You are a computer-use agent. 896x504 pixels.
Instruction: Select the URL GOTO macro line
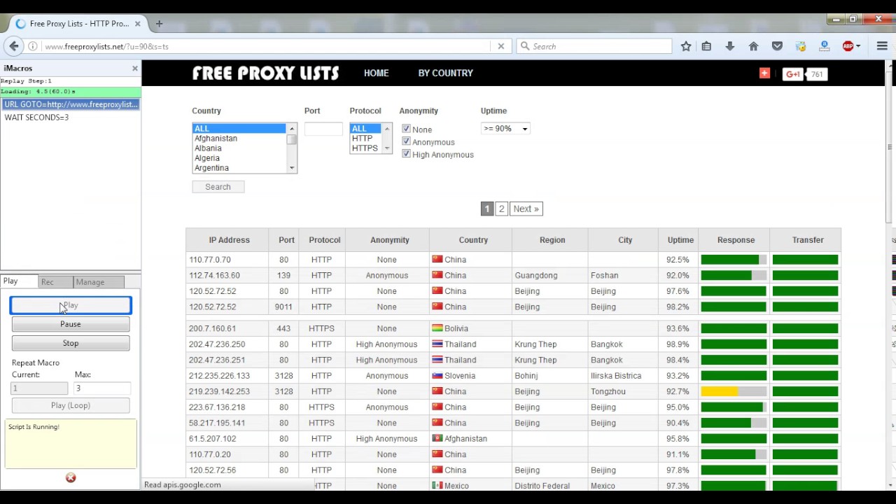click(x=71, y=104)
